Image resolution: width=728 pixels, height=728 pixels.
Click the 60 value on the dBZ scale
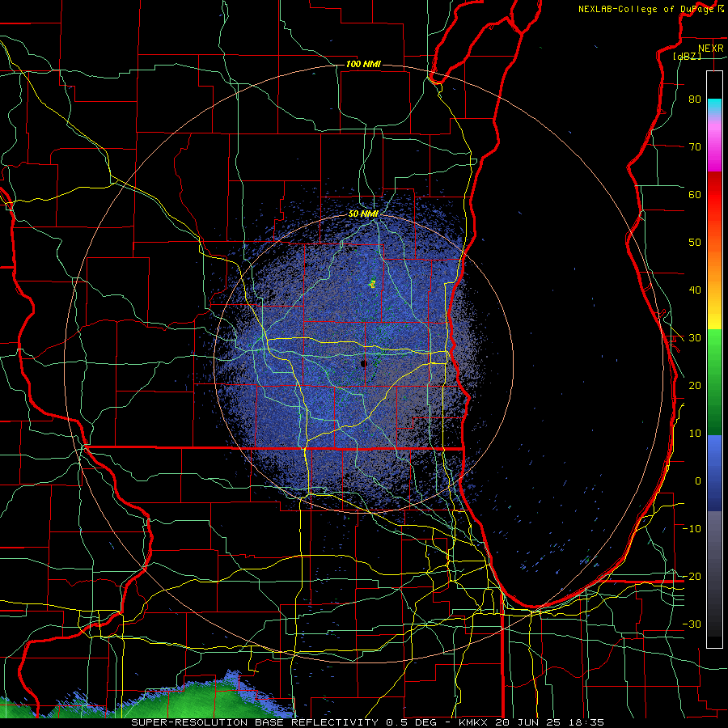tap(695, 194)
